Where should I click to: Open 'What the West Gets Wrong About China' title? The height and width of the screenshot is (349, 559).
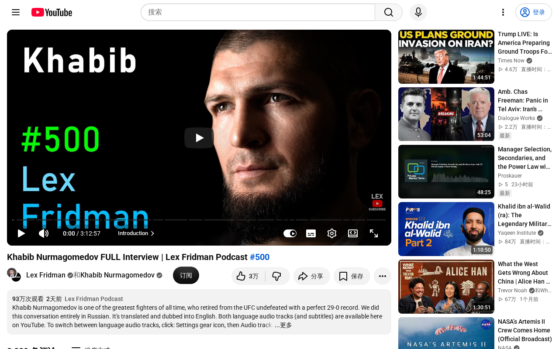coord(524,273)
